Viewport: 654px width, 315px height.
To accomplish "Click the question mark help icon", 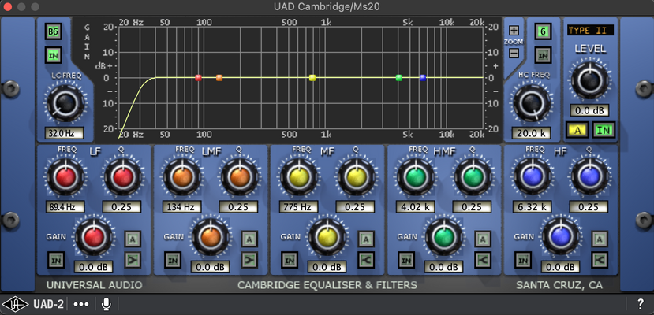I will [641, 304].
